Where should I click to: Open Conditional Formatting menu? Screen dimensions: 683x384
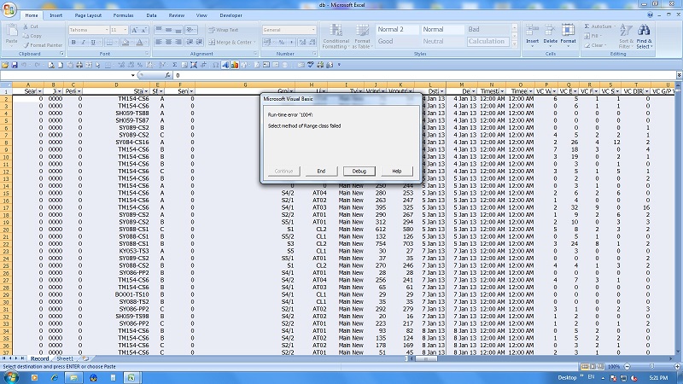point(336,37)
